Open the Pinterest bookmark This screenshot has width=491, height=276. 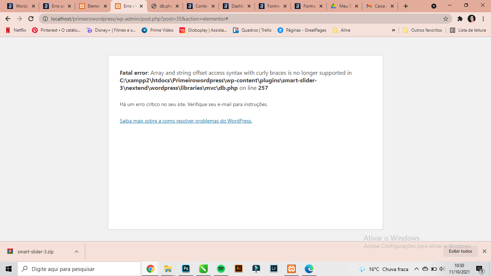[56, 30]
